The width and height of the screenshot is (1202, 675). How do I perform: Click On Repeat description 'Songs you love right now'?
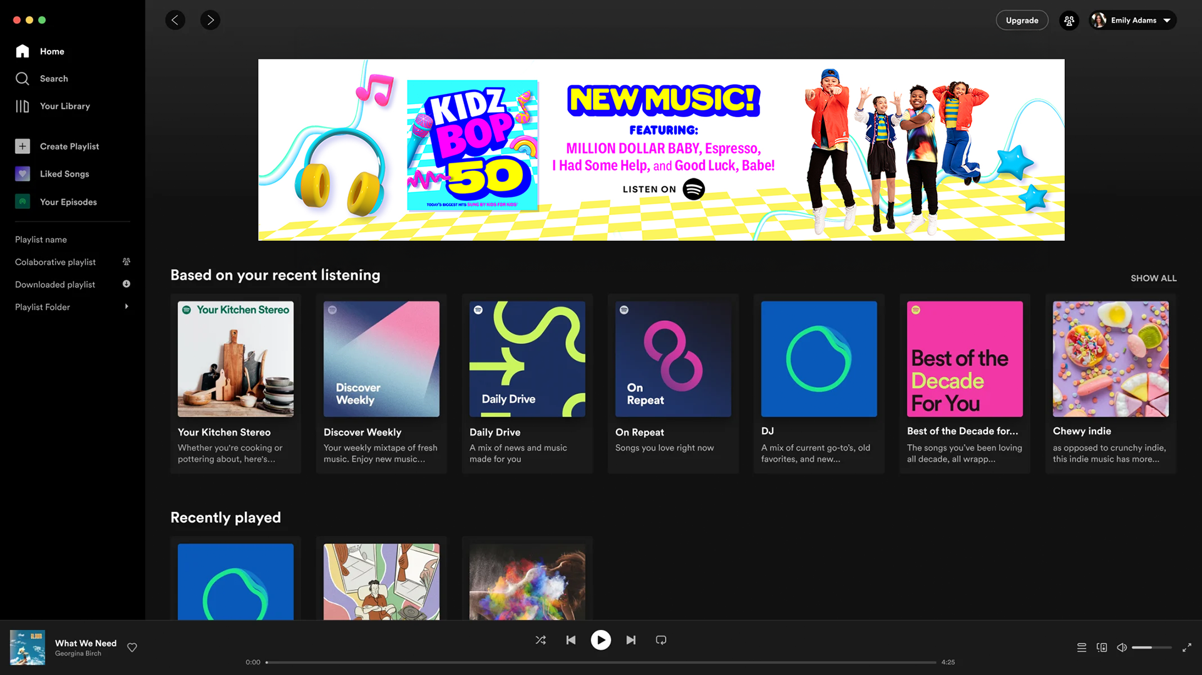[664, 448]
